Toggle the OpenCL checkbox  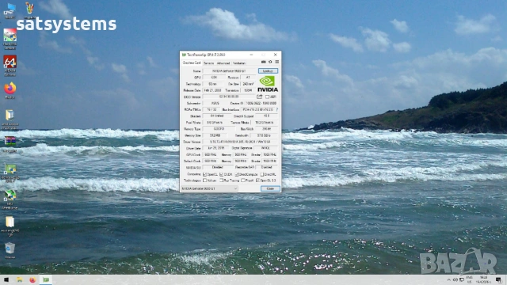204,174
